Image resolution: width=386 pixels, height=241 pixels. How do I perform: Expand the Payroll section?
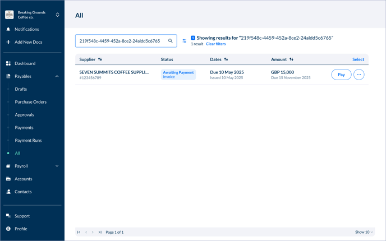point(57,166)
